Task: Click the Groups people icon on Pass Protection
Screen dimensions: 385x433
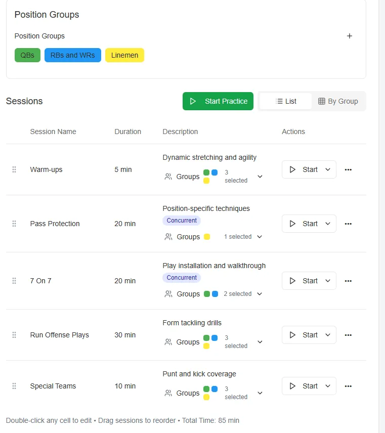Action: pyautogui.click(x=168, y=236)
